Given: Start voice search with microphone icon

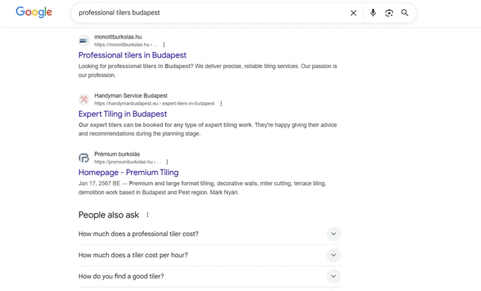Looking at the screenshot, I should click(x=373, y=13).
